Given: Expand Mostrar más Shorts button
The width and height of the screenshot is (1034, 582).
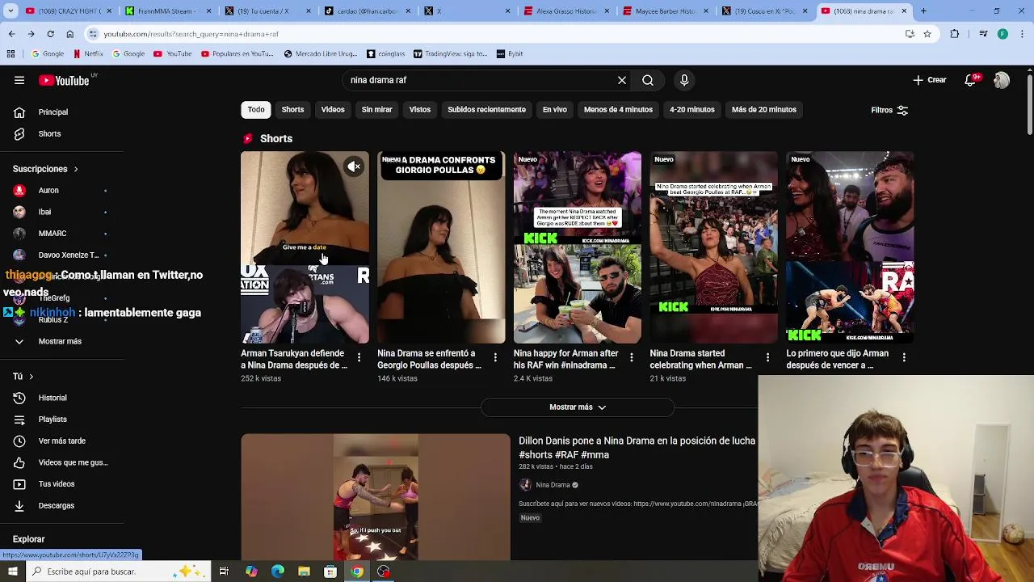Looking at the screenshot, I should coord(578,407).
